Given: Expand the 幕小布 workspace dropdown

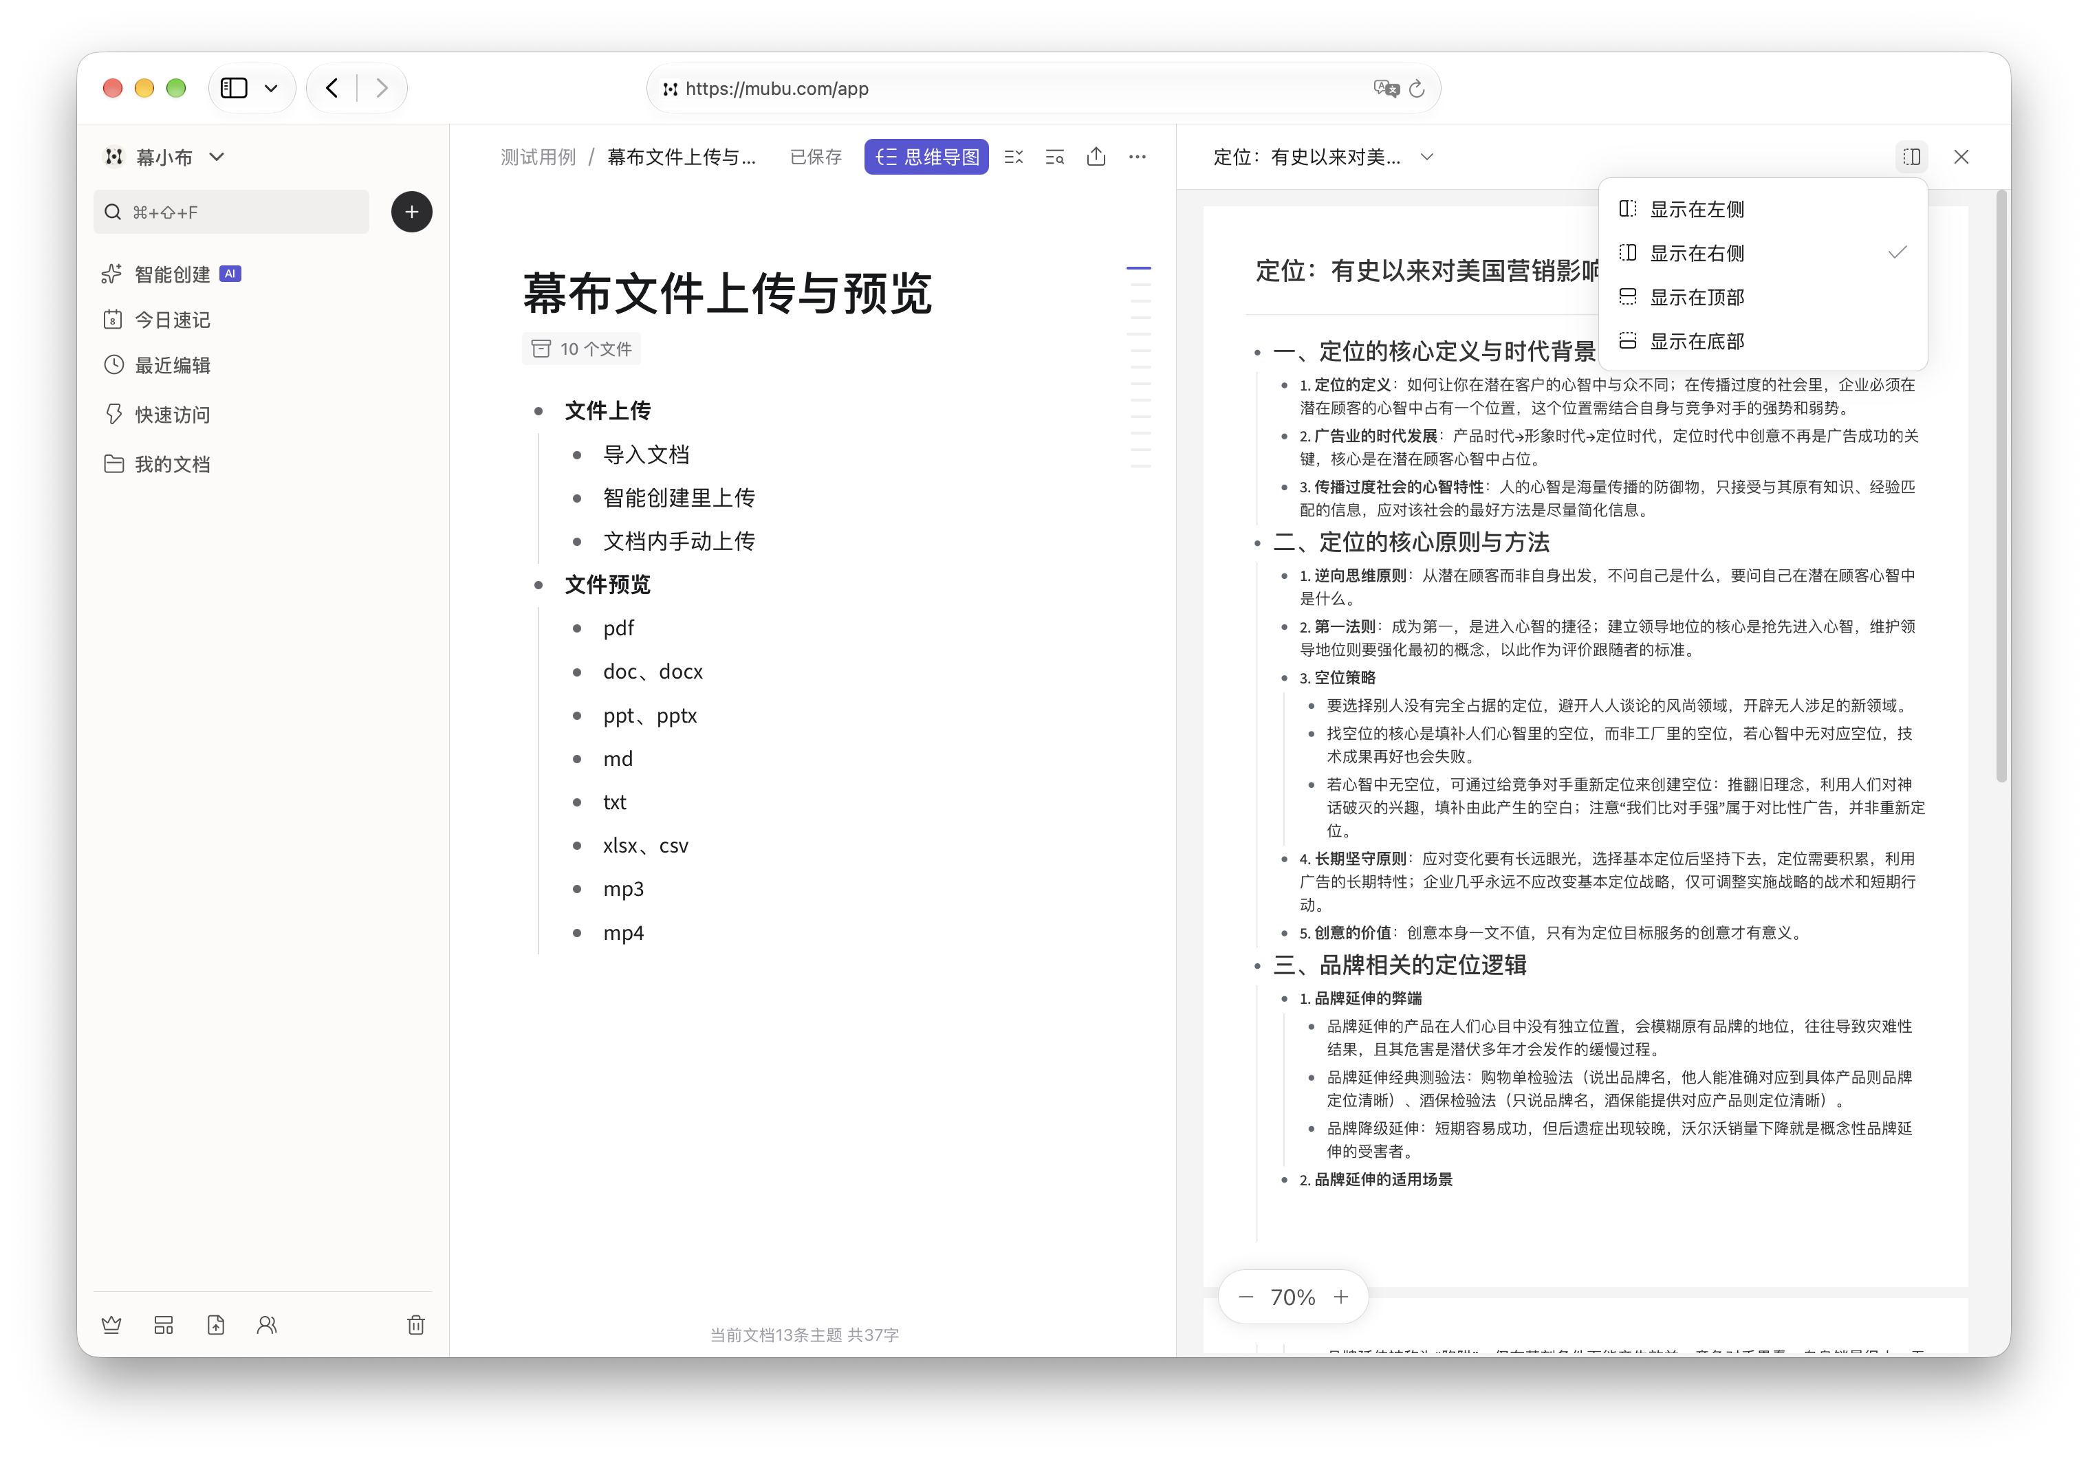Looking at the screenshot, I should coord(217,157).
